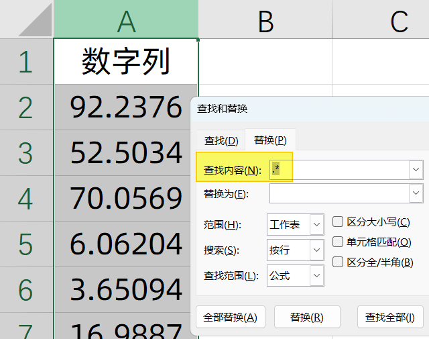
Task: Select row 4 header
Action: click(x=27, y=199)
